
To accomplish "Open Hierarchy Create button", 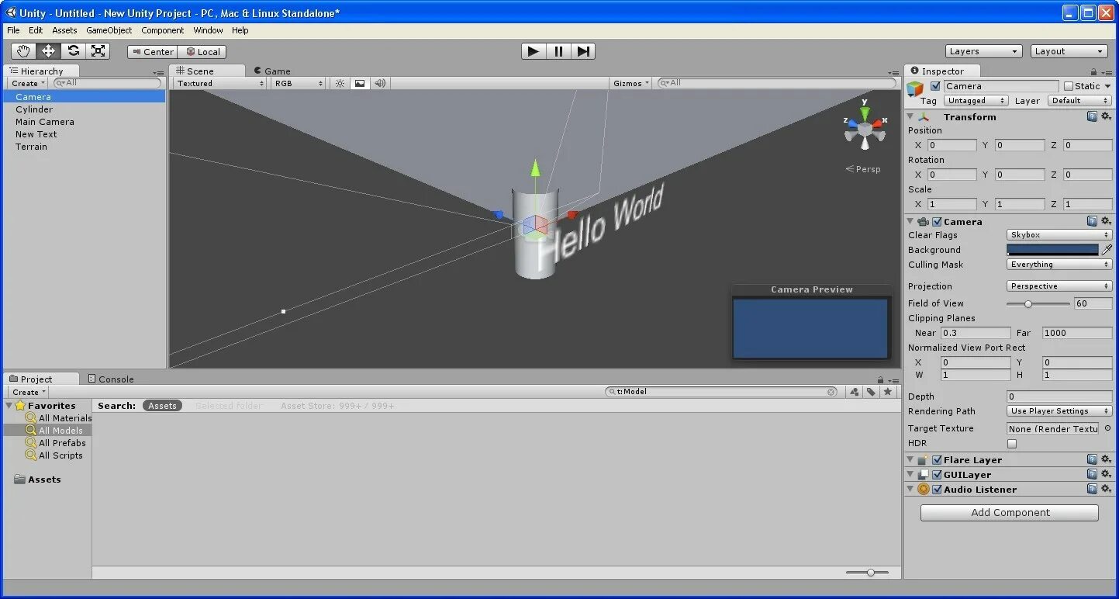I will (x=29, y=83).
